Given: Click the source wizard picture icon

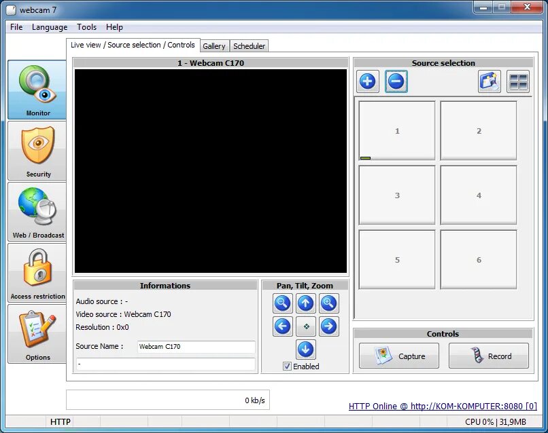Looking at the screenshot, I should [489, 81].
